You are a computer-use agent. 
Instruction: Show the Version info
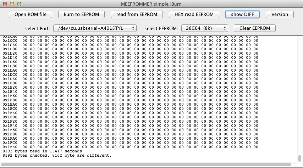(x=280, y=15)
